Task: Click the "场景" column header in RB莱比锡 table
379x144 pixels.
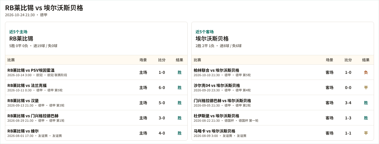Action: coord(143,60)
